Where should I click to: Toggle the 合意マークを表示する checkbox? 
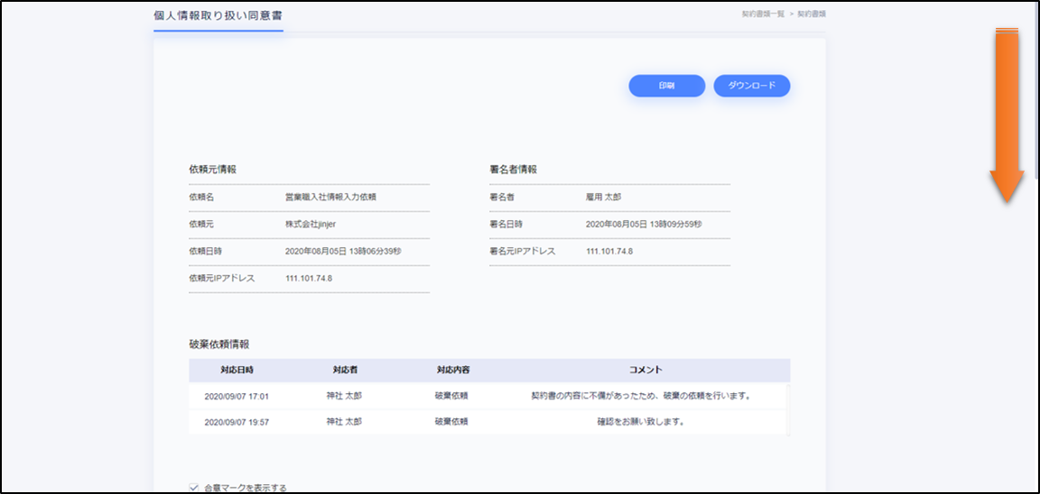[194, 488]
